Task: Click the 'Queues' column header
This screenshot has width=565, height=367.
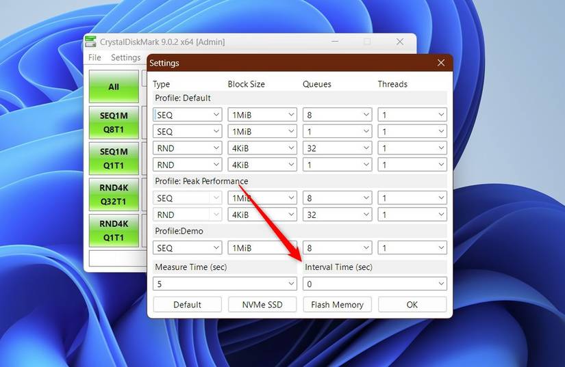Action: 316,84
